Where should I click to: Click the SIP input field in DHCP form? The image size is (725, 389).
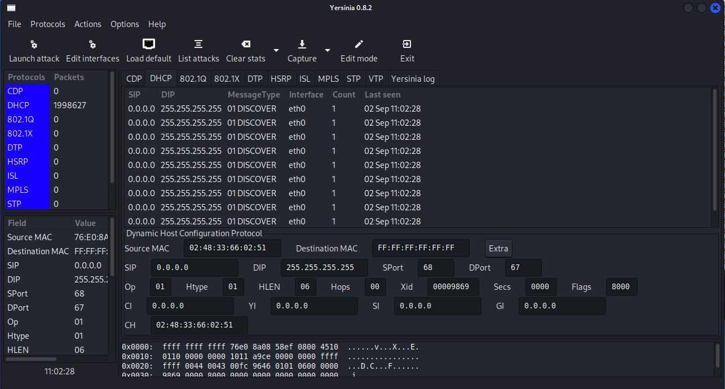pyautogui.click(x=194, y=268)
